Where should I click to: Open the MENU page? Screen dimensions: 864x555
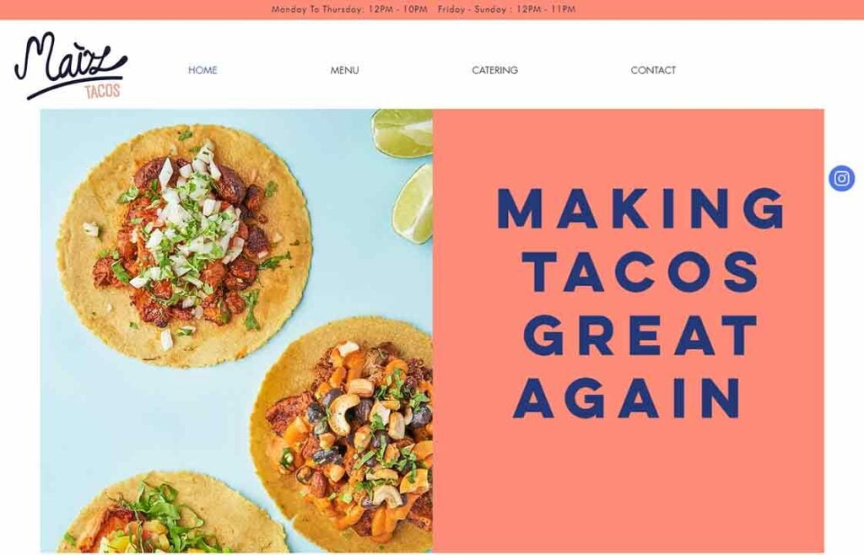click(x=344, y=70)
